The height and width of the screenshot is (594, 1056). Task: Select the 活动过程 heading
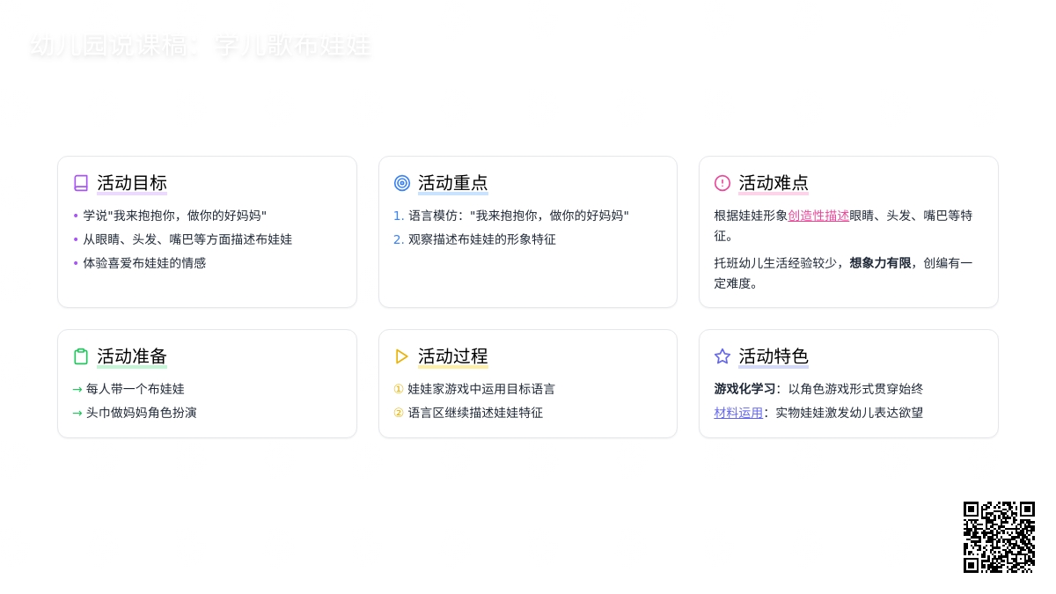tap(452, 356)
